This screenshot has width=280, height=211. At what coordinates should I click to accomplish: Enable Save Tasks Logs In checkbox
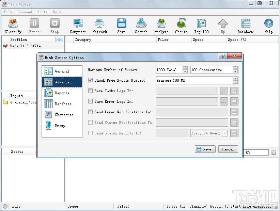[x=90, y=91]
